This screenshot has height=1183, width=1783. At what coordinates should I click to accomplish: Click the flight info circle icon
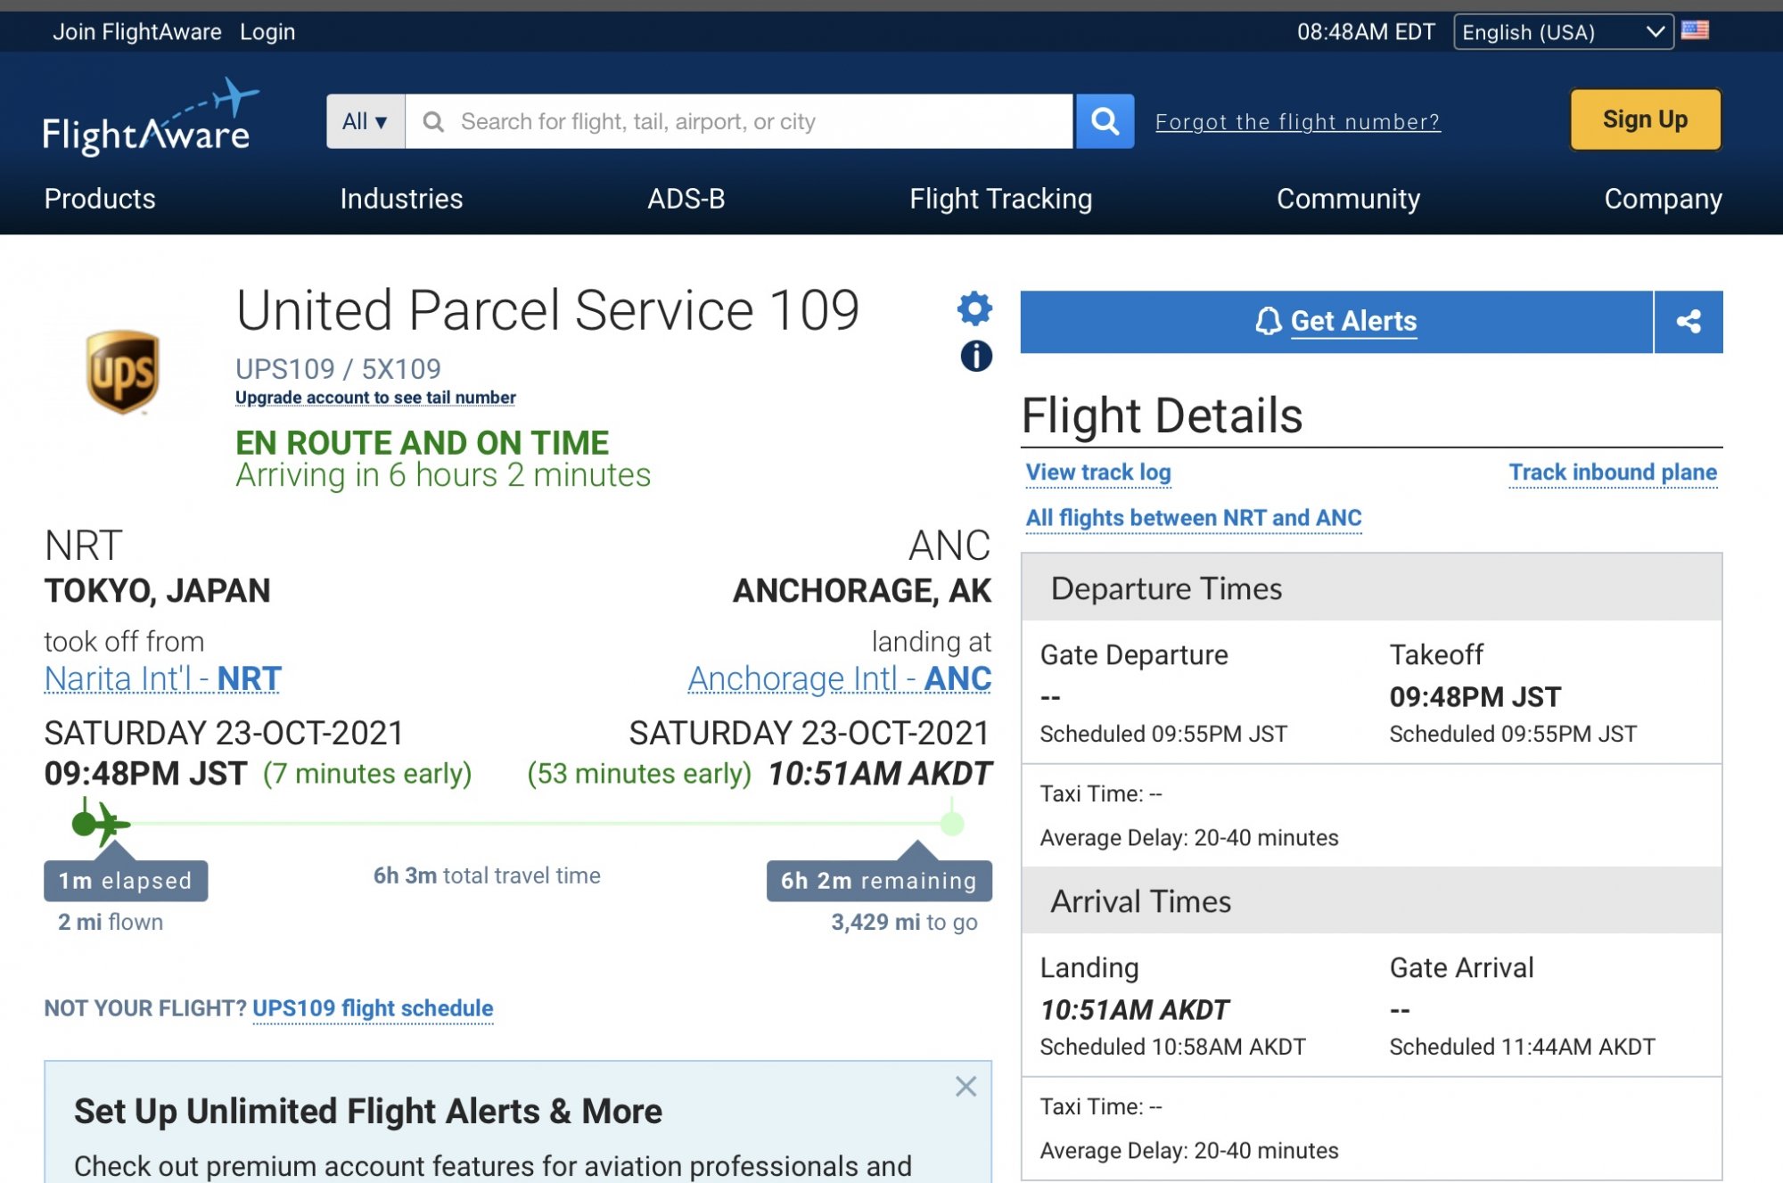pos(976,357)
